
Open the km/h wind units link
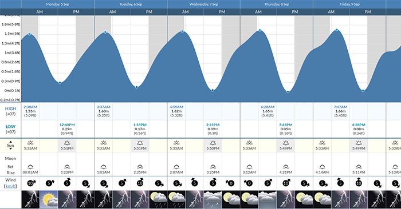[10, 186]
